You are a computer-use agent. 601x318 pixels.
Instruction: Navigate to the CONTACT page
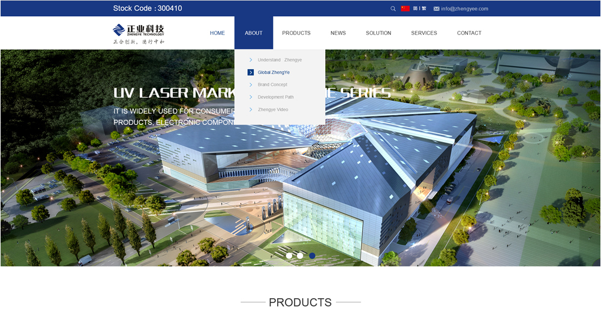[469, 33]
